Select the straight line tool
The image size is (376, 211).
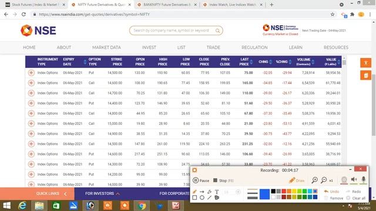pyautogui.click(x=209, y=198)
